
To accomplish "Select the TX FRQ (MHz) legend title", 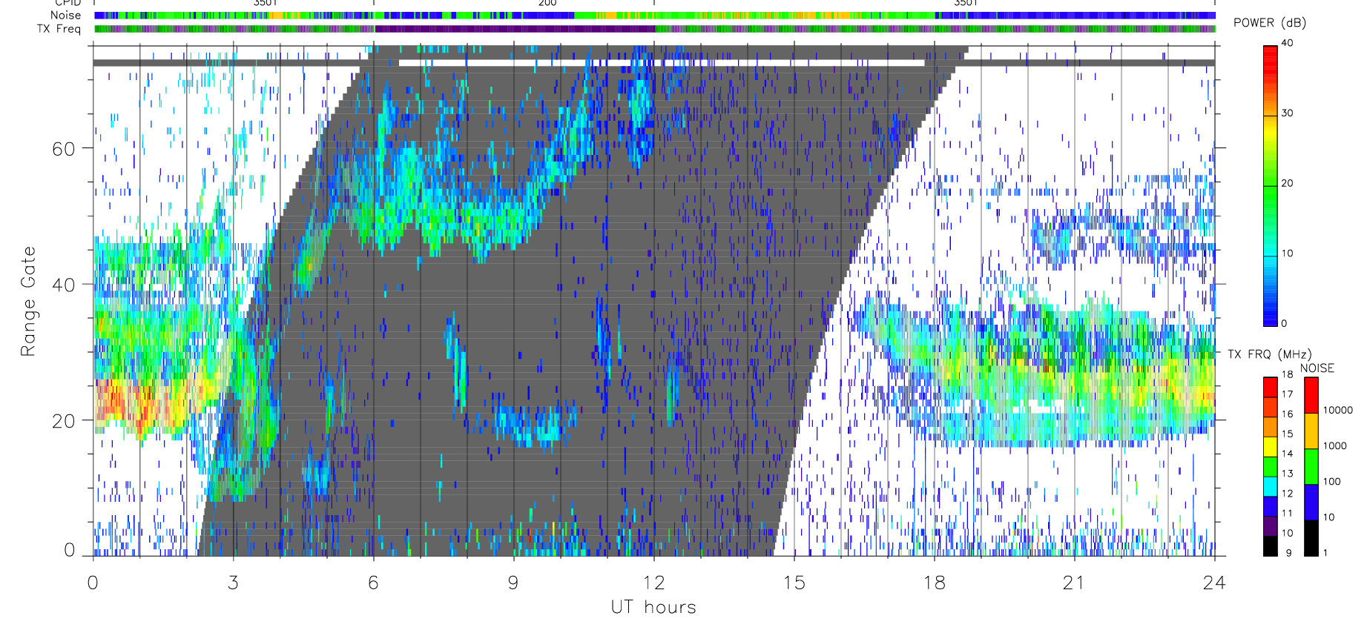I will point(1269,354).
